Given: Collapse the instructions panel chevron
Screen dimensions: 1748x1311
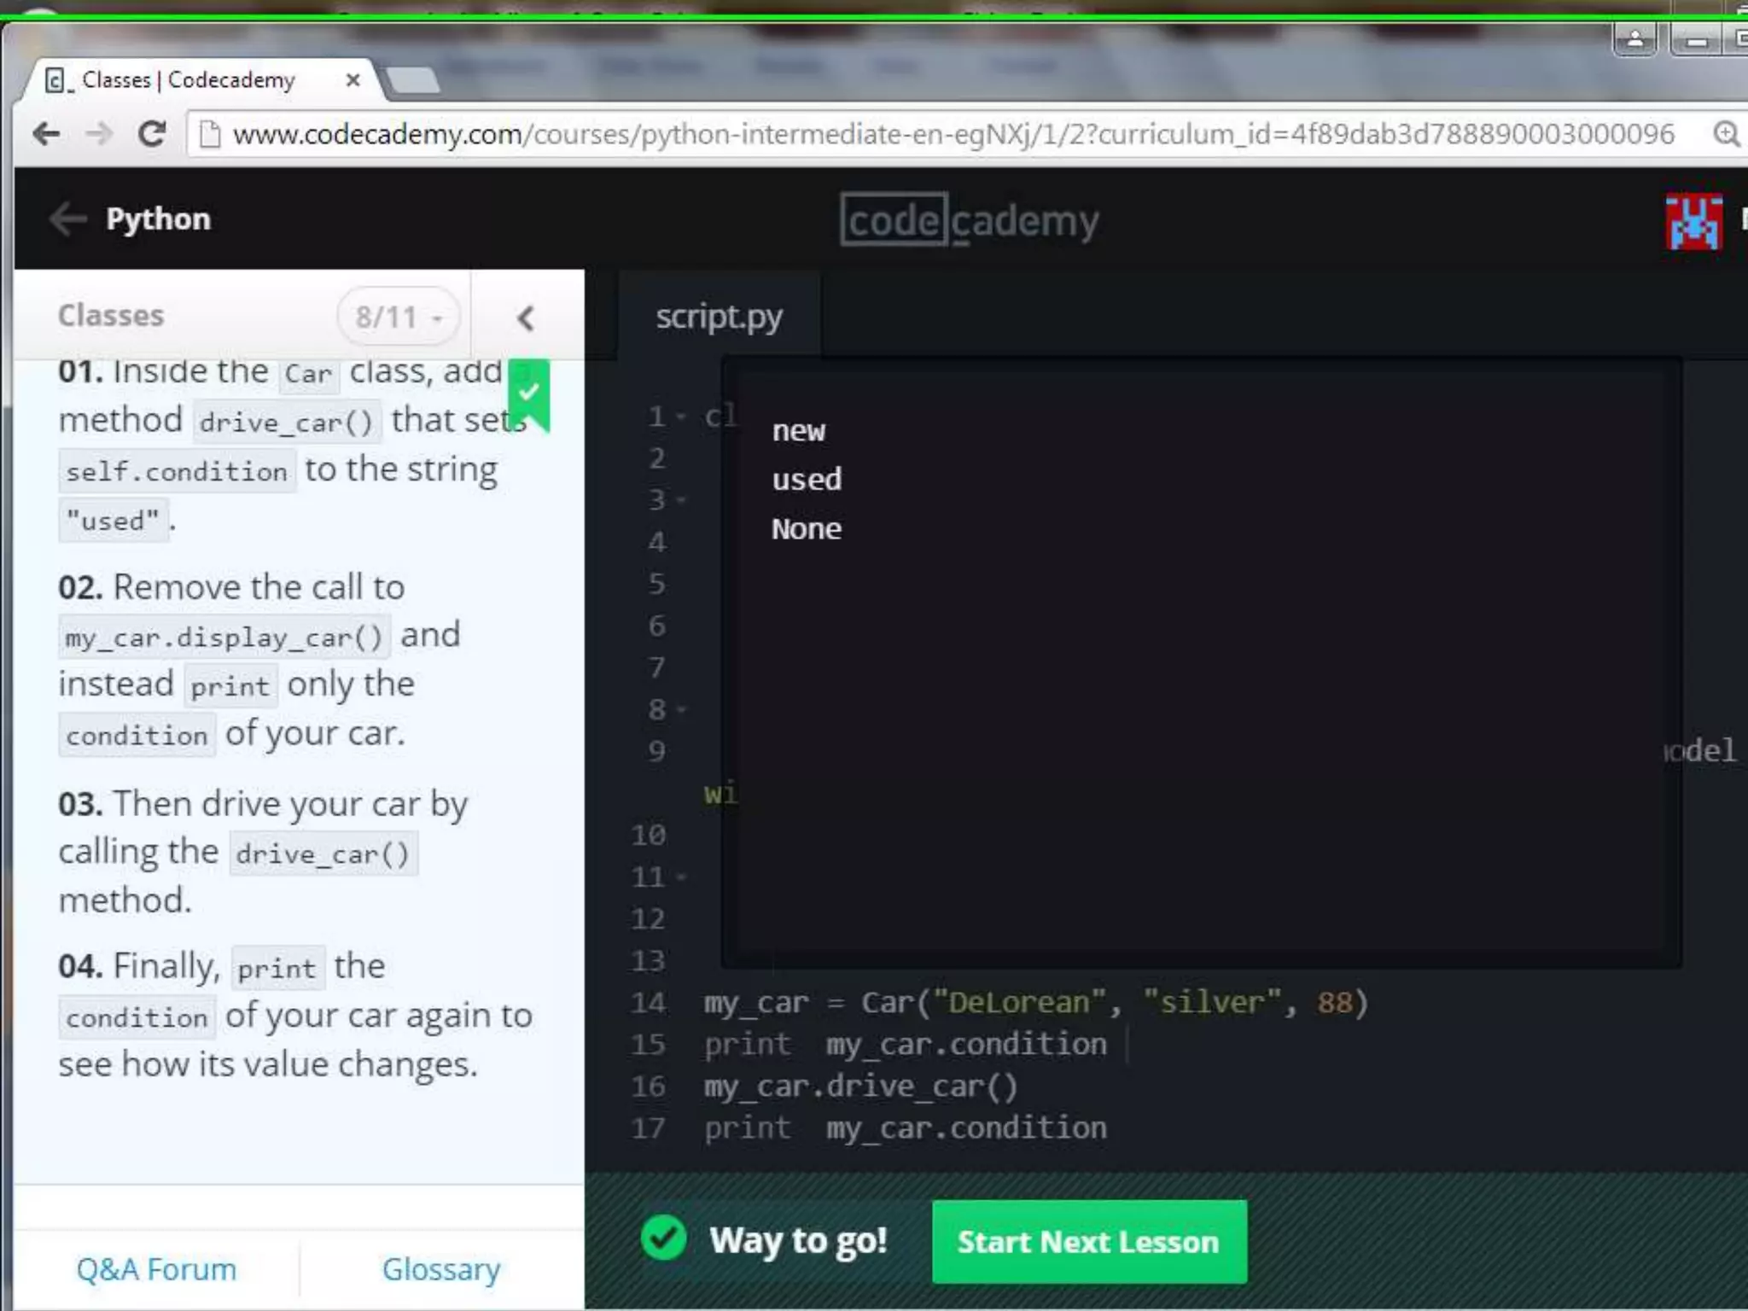Looking at the screenshot, I should [x=526, y=318].
